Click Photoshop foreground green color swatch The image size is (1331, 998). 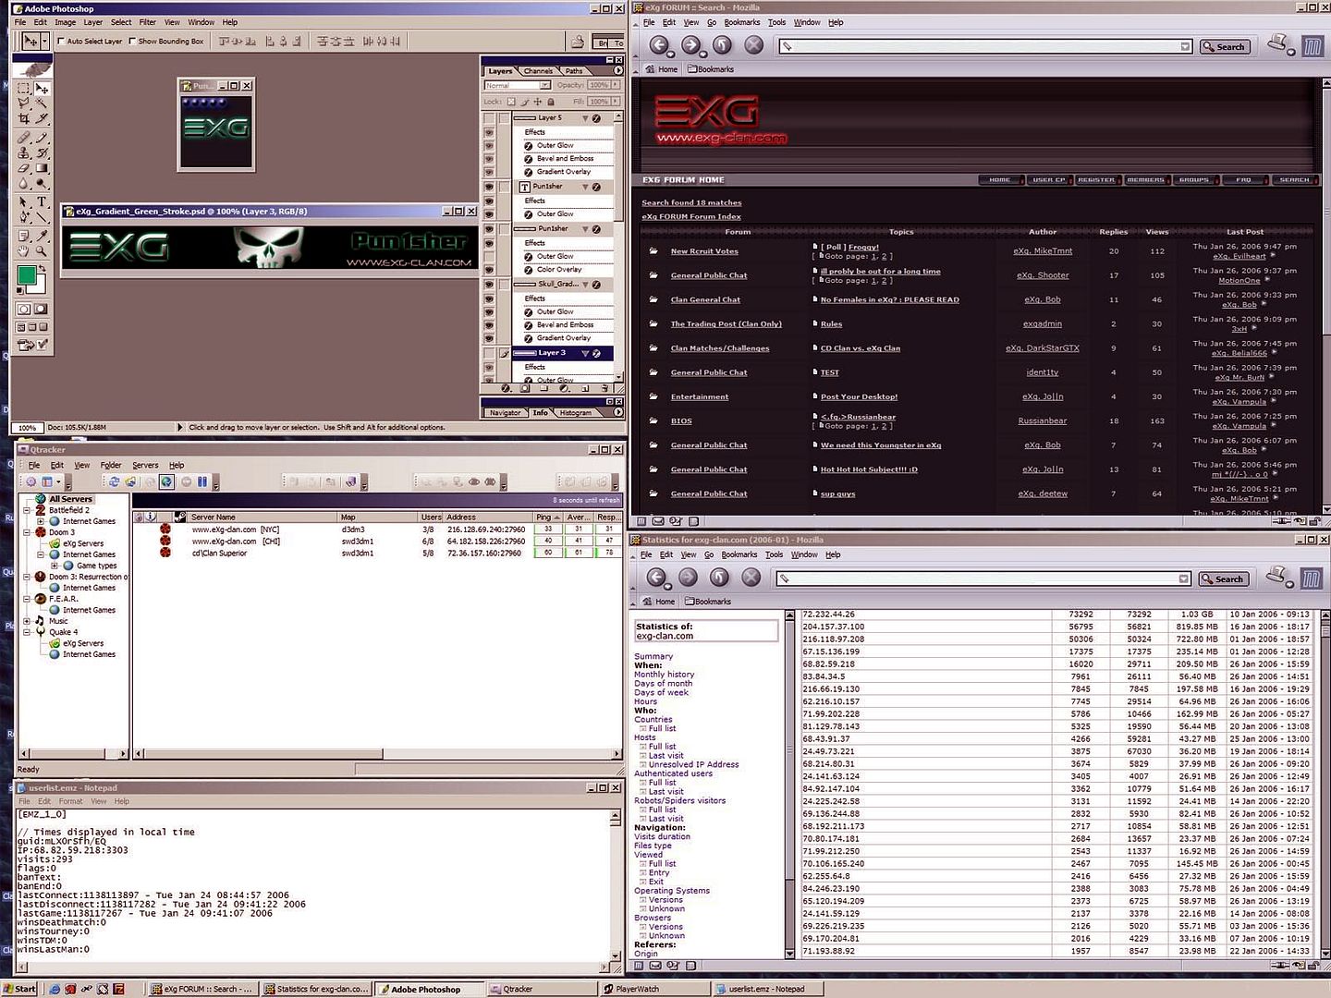coord(26,274)
